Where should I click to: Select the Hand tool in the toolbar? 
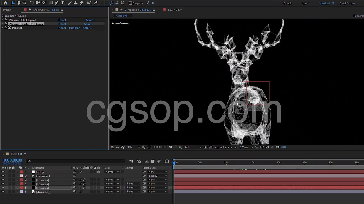coord(18,3)
